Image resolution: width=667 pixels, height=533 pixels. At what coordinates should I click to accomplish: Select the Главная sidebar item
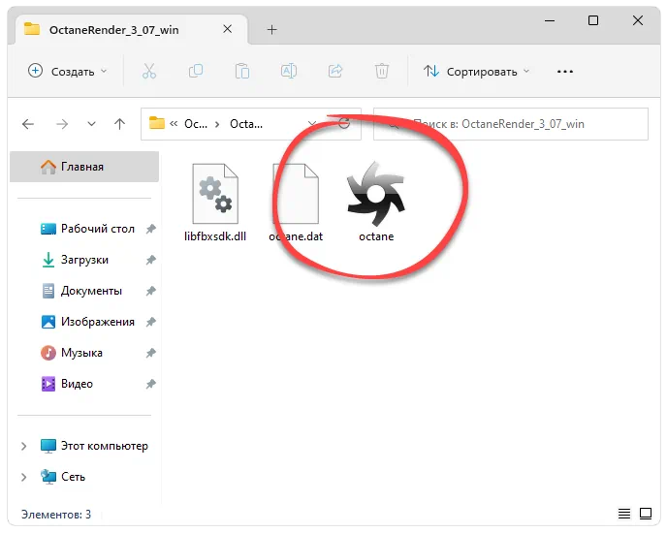coord(84,167)
